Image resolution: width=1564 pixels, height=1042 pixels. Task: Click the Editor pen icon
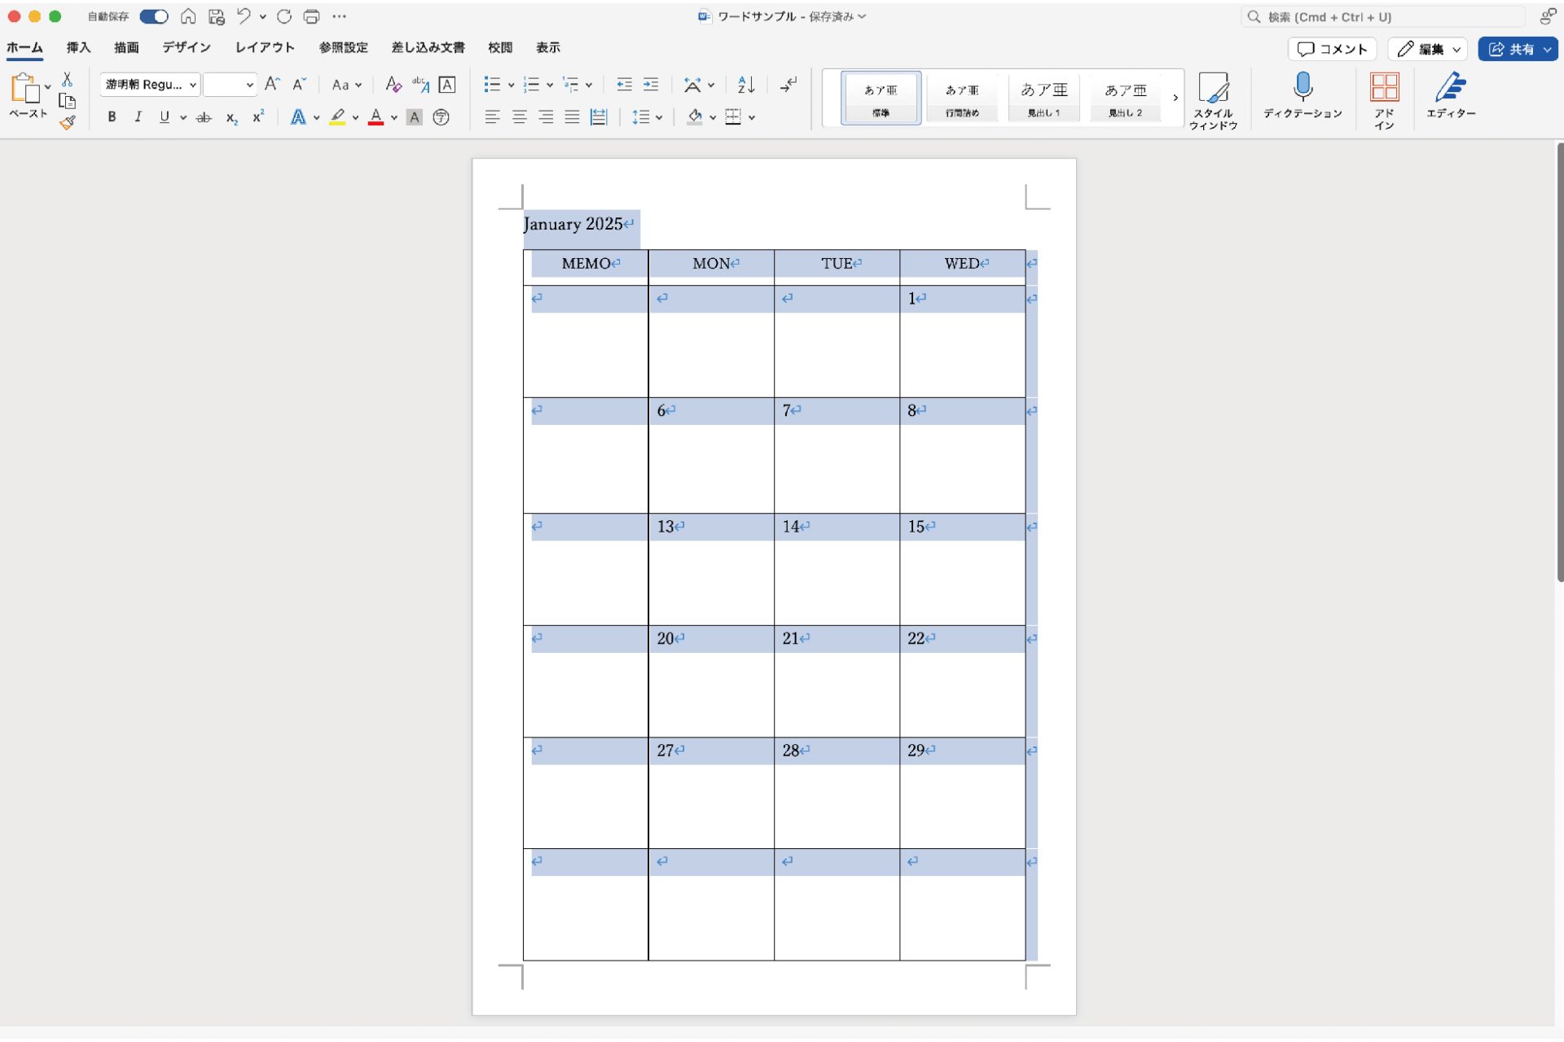coord(1450,88)
